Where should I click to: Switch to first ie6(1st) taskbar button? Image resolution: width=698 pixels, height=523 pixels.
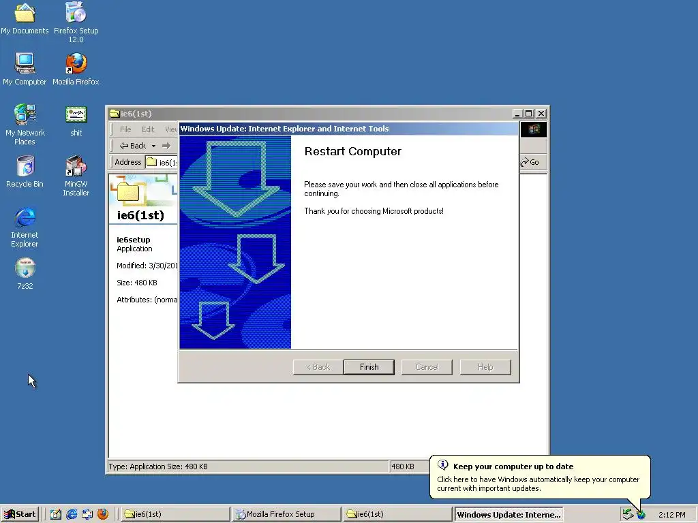[x=175, y=514]
